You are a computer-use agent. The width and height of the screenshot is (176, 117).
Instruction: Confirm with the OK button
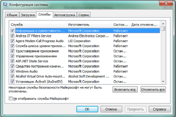[87, 109]
